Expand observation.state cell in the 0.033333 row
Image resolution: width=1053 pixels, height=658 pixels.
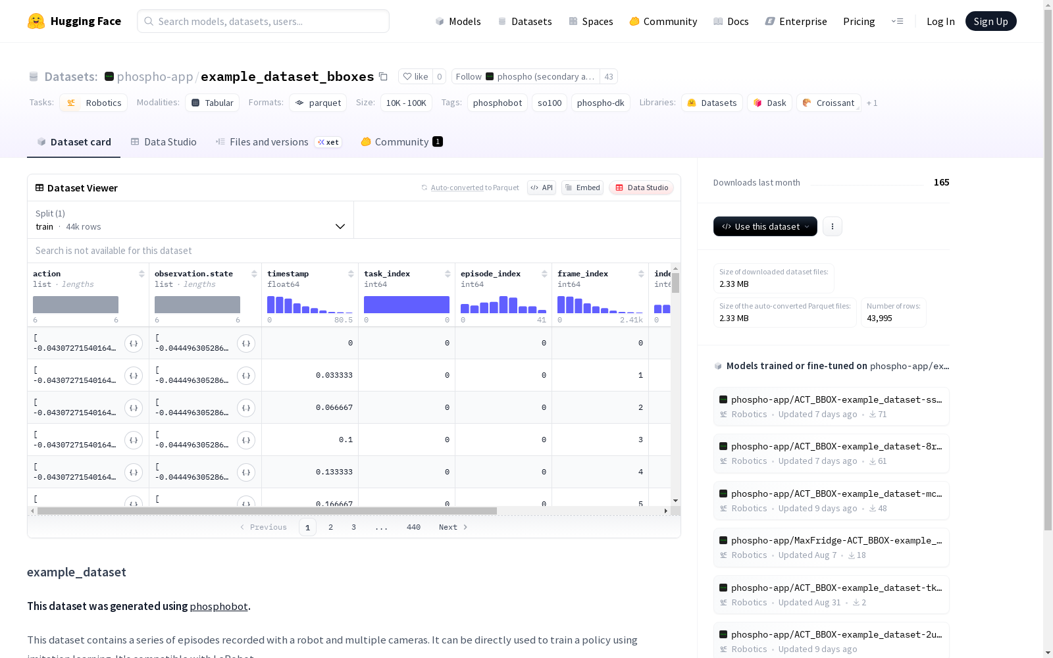click(x=246, y=376)
